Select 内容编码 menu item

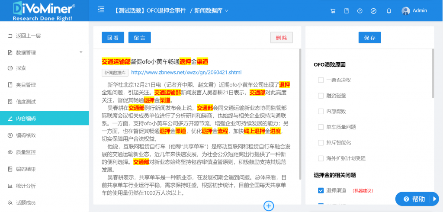coord(45,119)
